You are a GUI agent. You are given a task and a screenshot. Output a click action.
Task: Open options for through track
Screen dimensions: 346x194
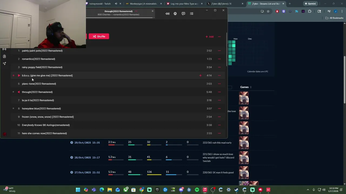click(219, 92)
